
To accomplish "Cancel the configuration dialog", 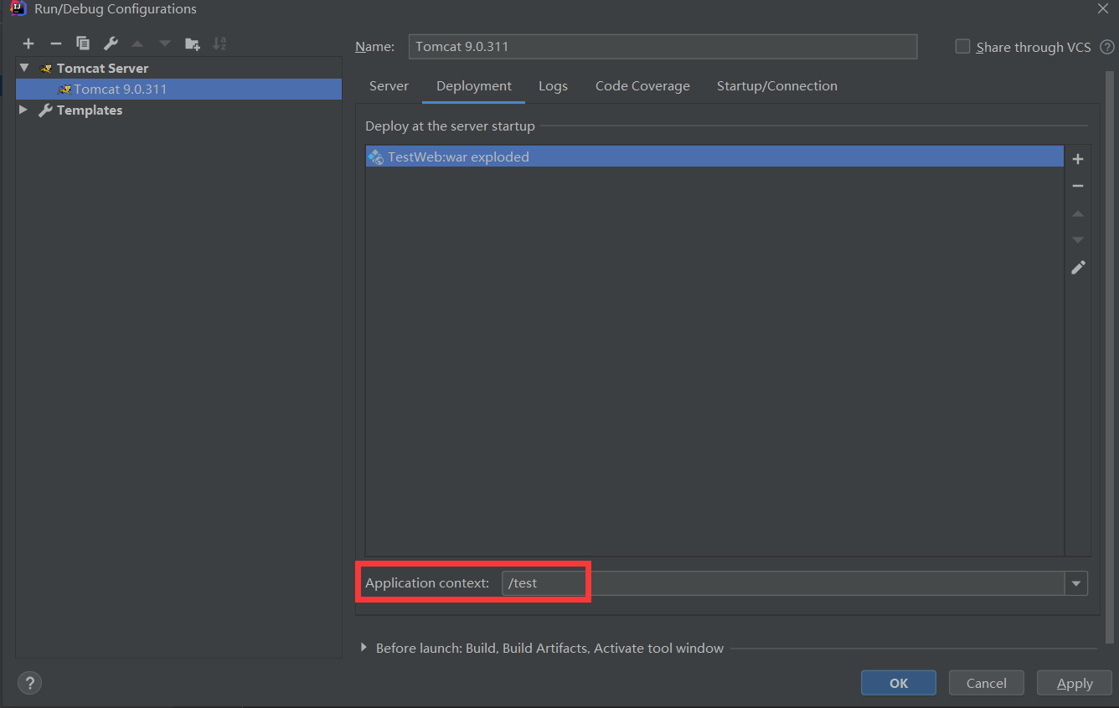I will (x=987, y=683).
